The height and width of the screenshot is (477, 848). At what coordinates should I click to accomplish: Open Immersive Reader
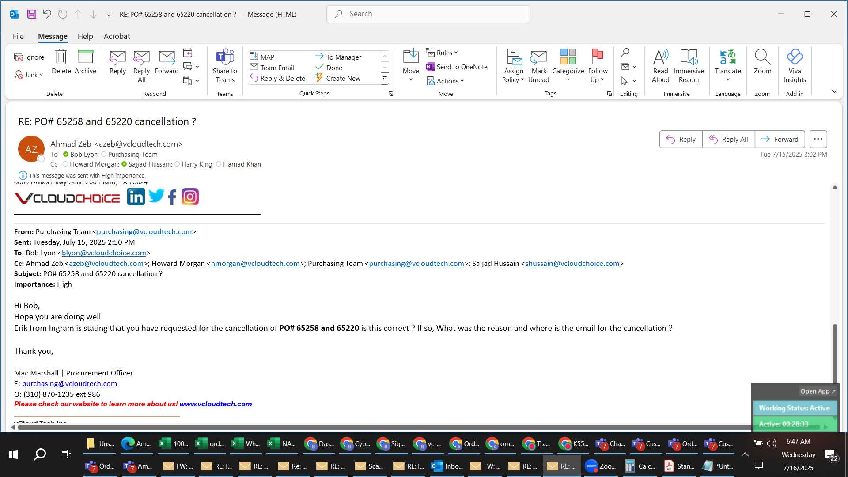[x=689, y=66]
